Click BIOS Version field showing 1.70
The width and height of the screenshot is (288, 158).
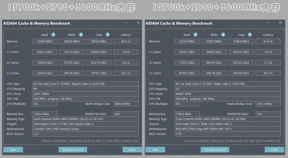pyautogui.click(x=228, y=134)
